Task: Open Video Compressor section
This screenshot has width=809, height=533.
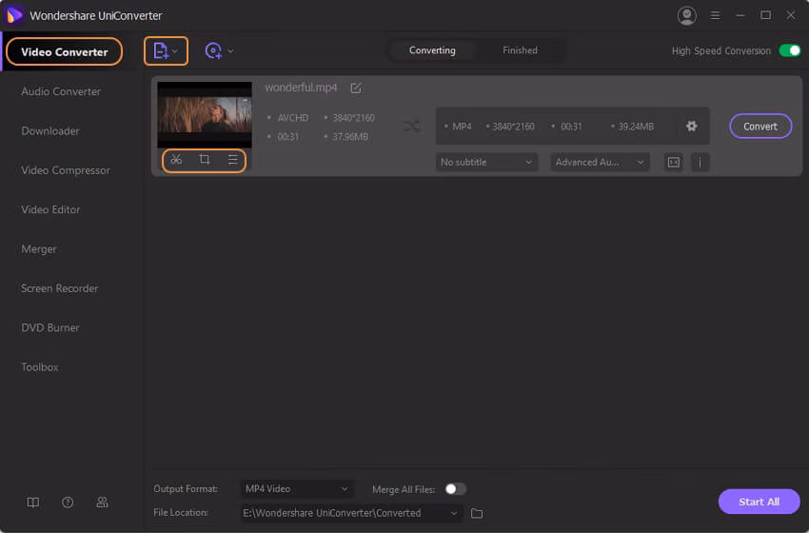Action: pyautogui.click(x=66, y=170)
